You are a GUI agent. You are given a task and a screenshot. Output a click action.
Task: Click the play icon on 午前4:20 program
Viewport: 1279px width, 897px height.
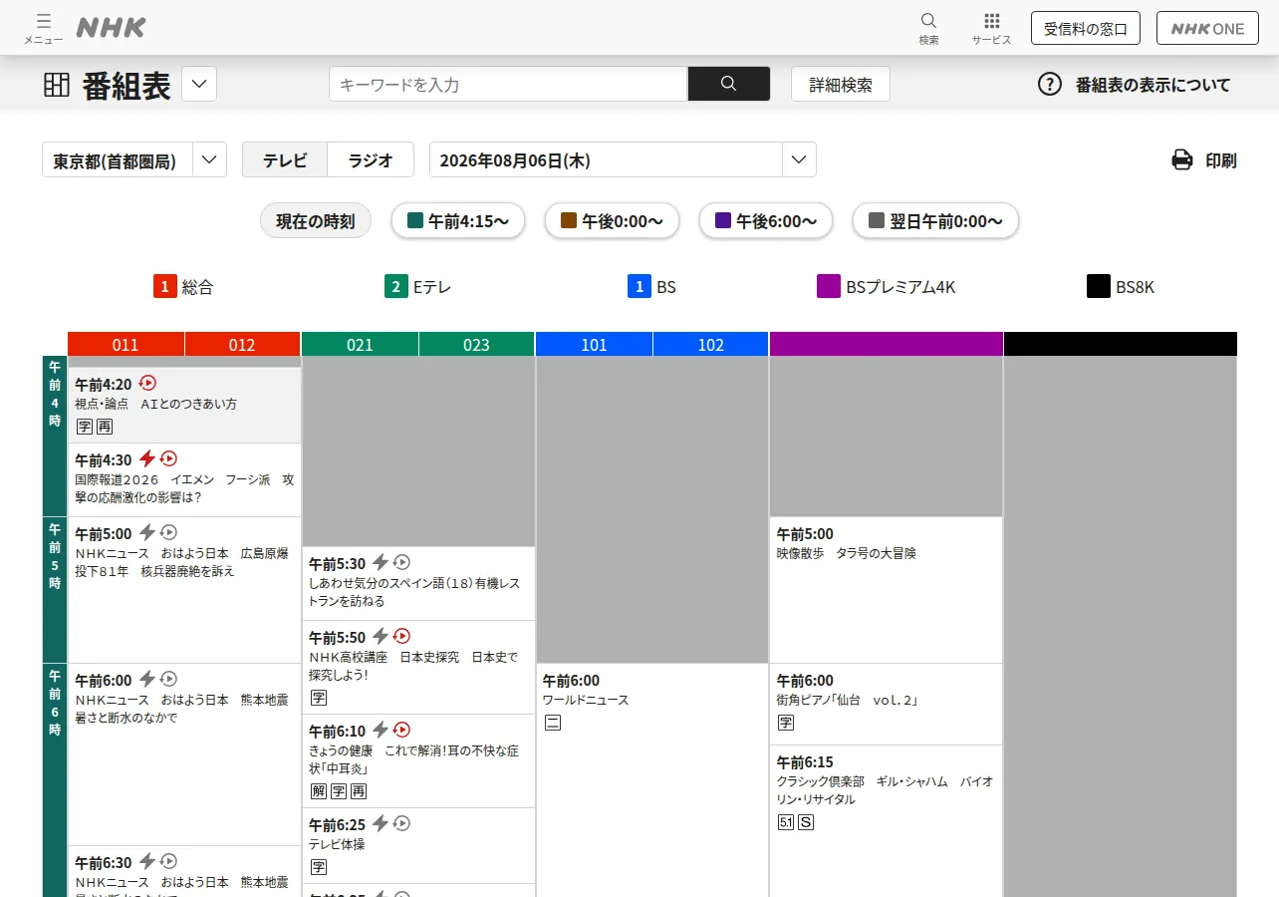click(x=147, y=383)
